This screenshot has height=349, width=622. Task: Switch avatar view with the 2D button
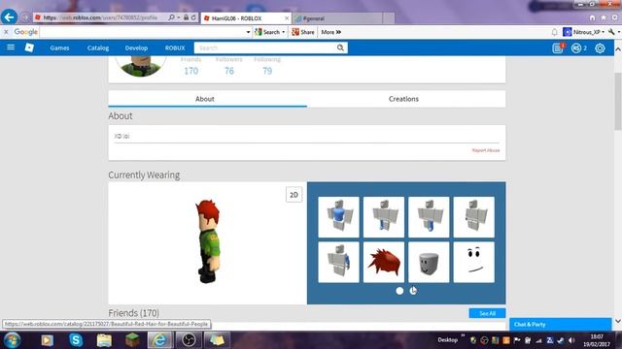click(294, 195)
